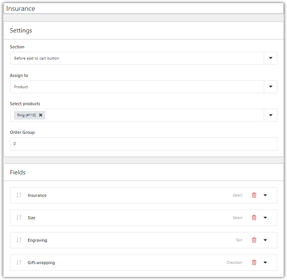
Task: Click the Order Group input field
Action: 143,144
